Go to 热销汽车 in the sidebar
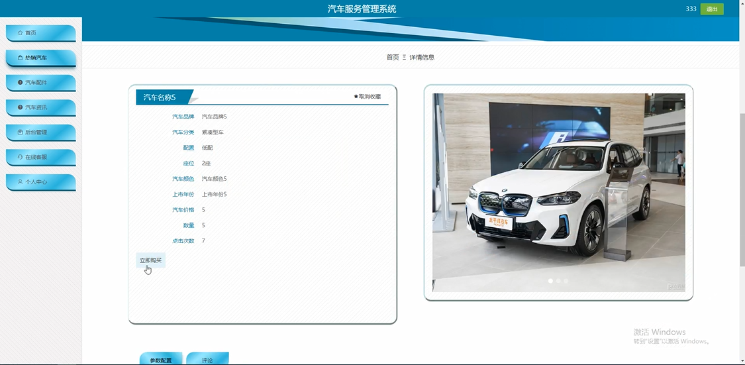 pyautogui.click(x=41, y=58)
